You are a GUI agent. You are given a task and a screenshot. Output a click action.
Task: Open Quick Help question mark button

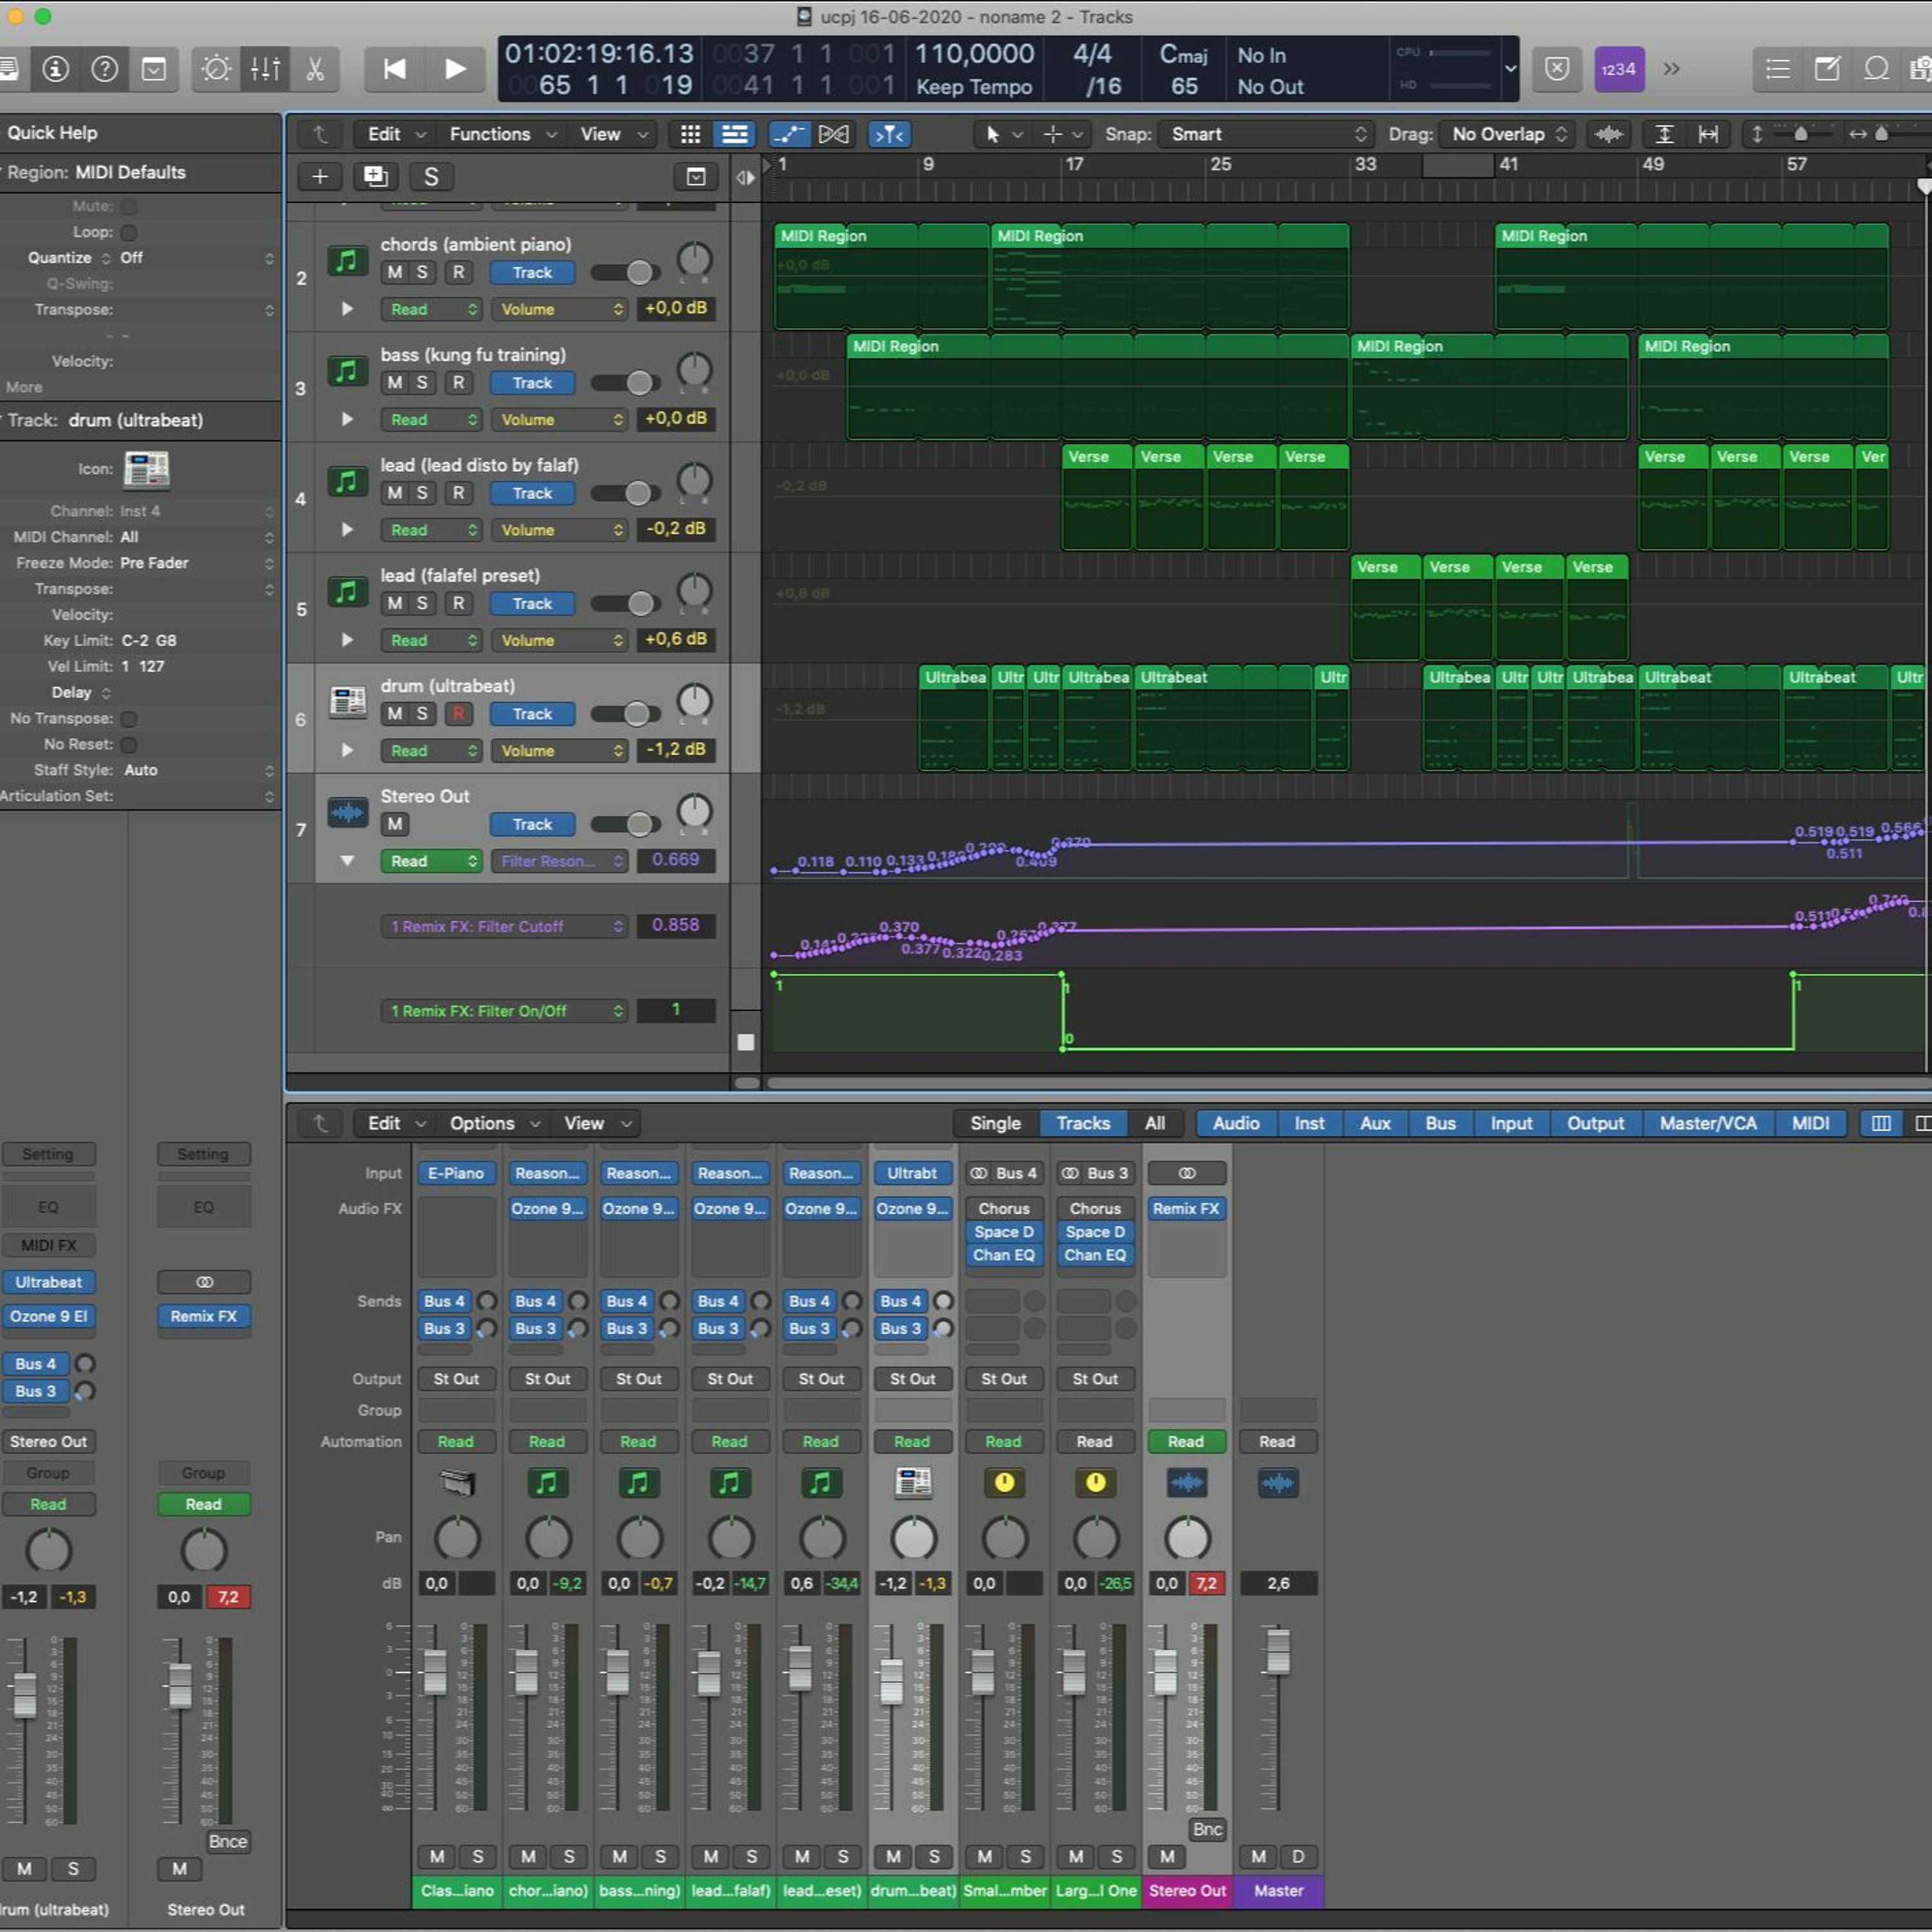click(x=105, y=69)
